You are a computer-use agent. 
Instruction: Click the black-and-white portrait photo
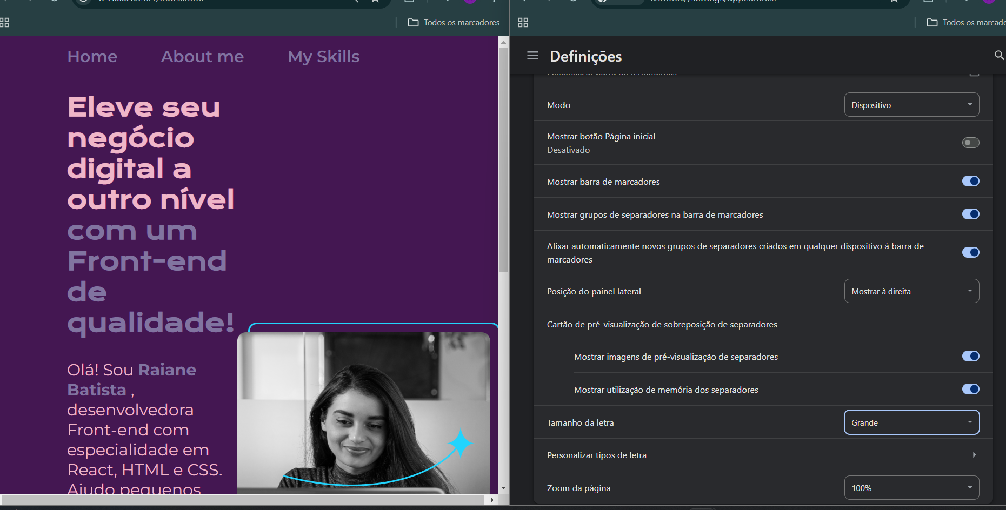click(364, 413)
